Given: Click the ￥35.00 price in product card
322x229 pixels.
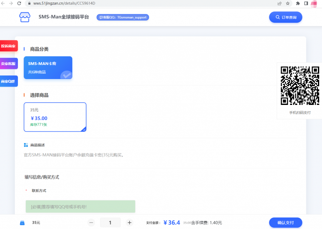Looking at the screenshot, I should pyautogui.click(x=39, y=118).
